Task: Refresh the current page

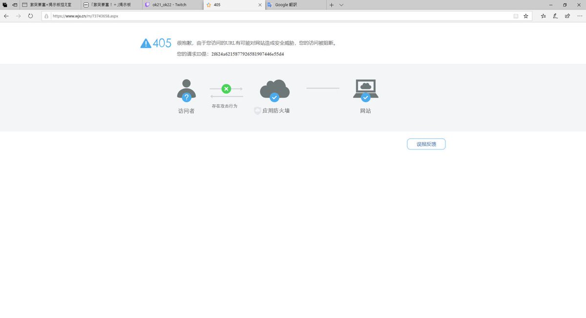Action: [x=30, y=16]
